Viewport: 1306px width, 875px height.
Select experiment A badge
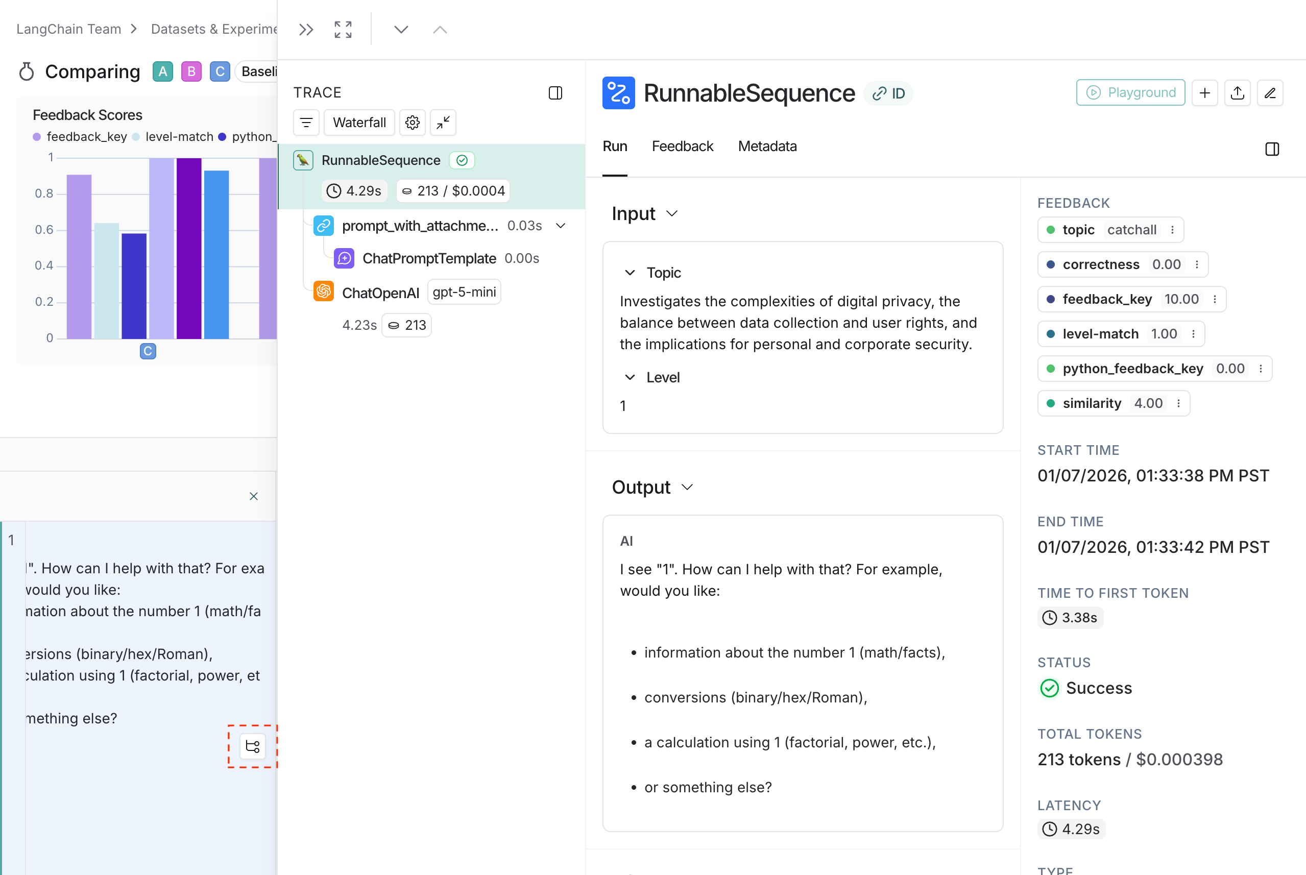coord(163,72)
